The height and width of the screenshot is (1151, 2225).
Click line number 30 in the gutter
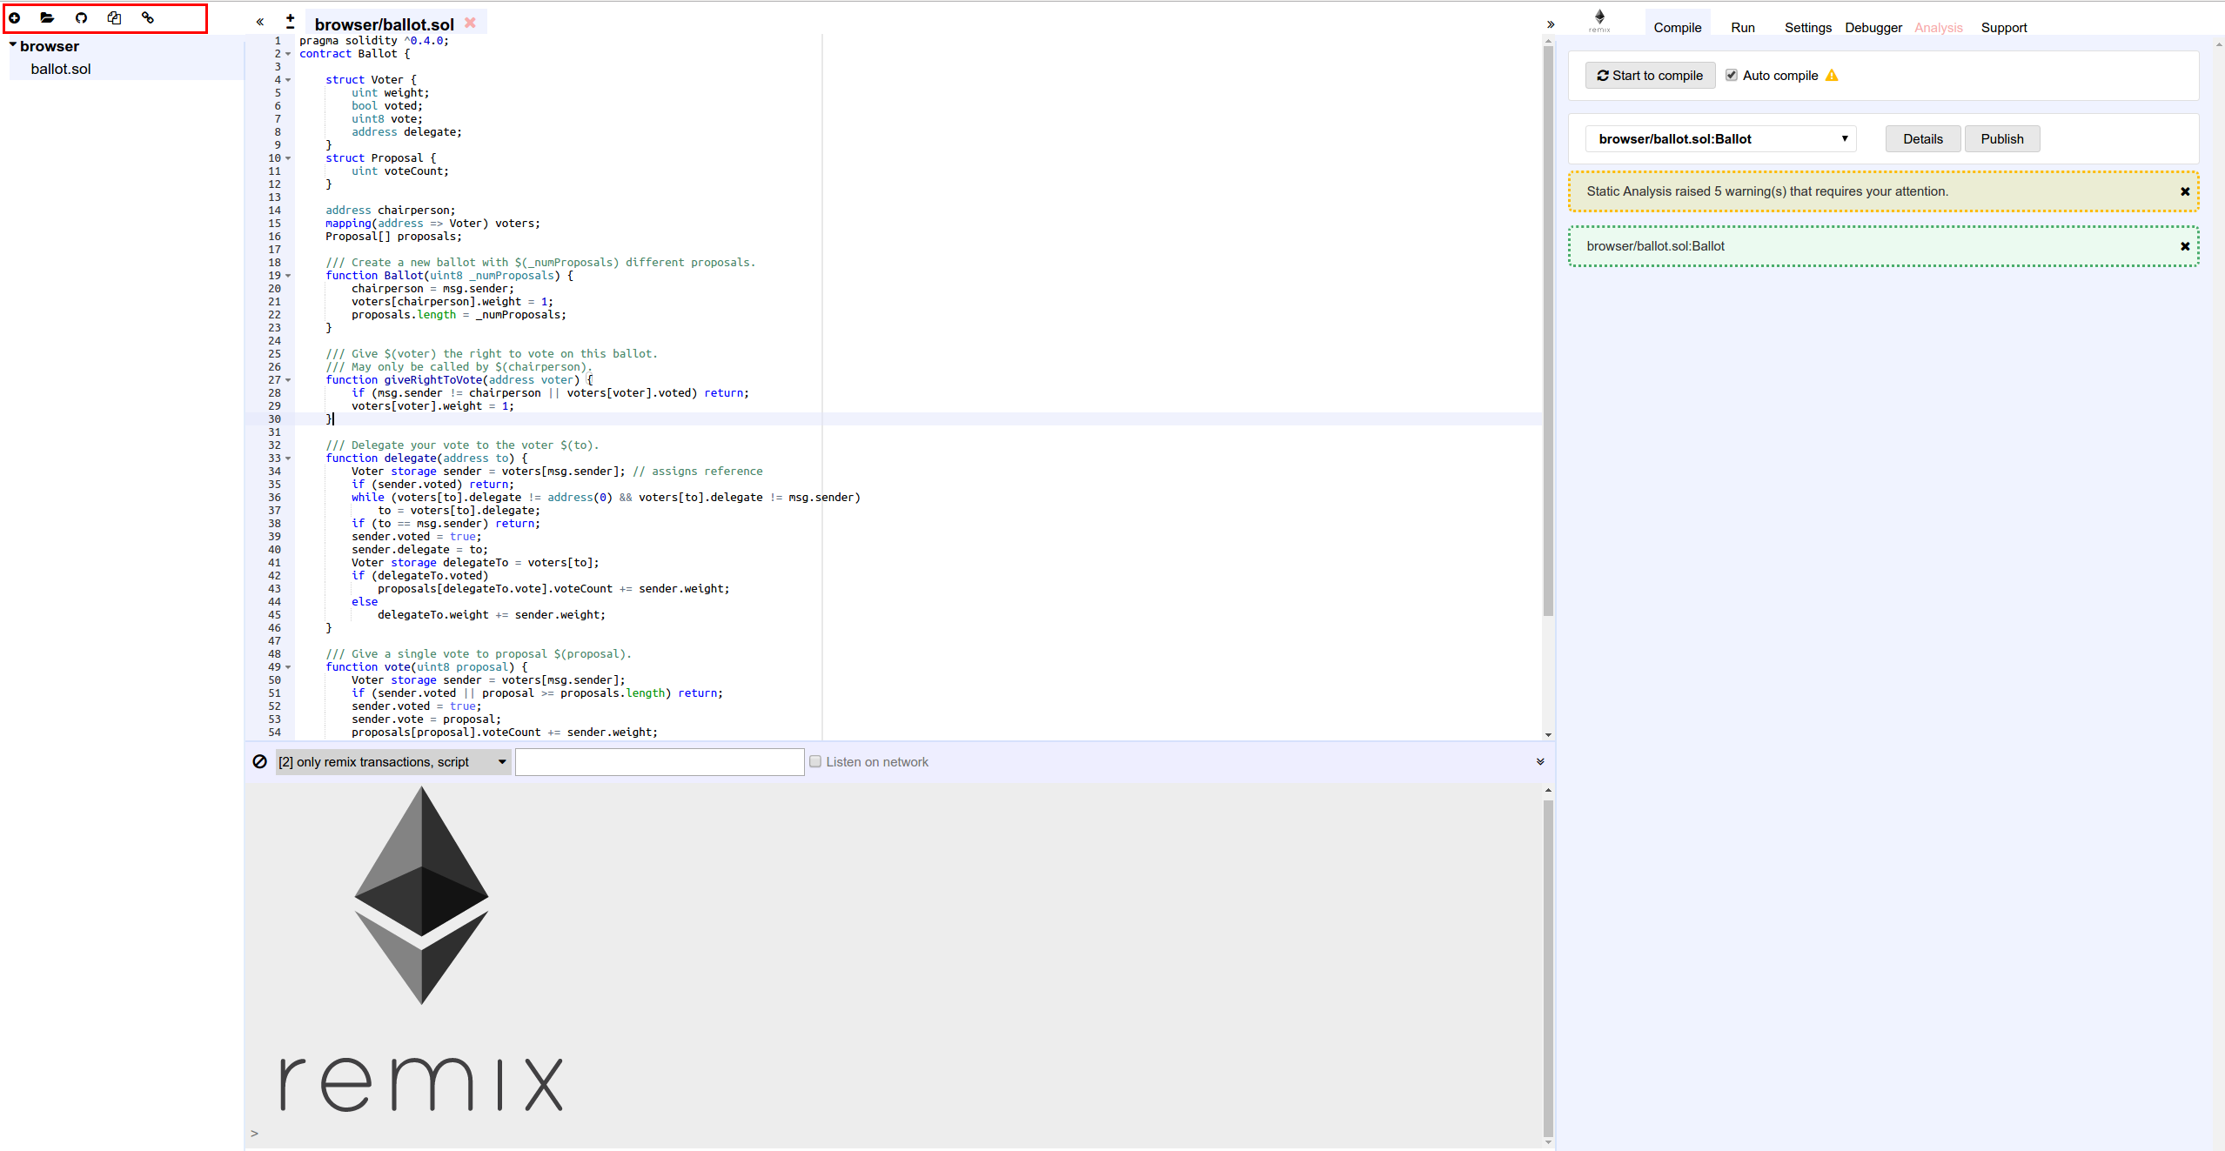pyautogui.click(x=274, y=419)
